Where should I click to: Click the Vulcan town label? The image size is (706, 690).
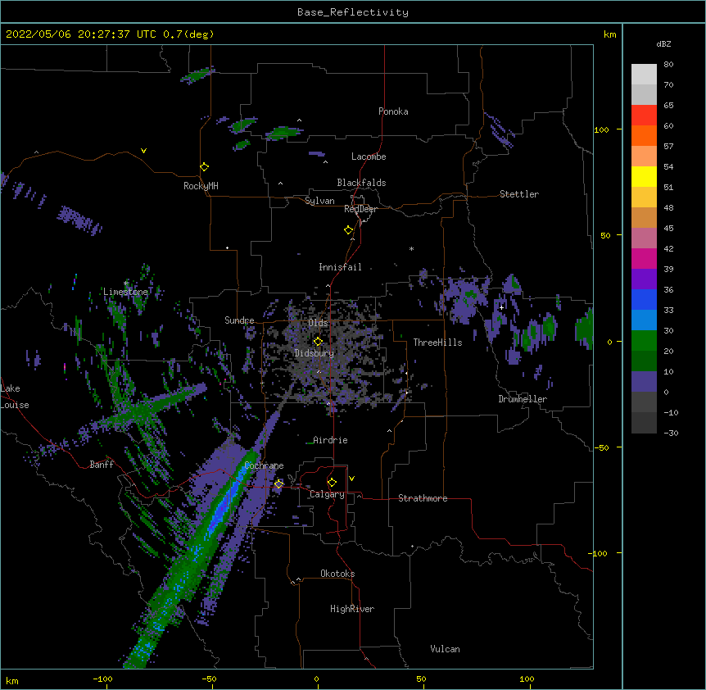point(445,649)
